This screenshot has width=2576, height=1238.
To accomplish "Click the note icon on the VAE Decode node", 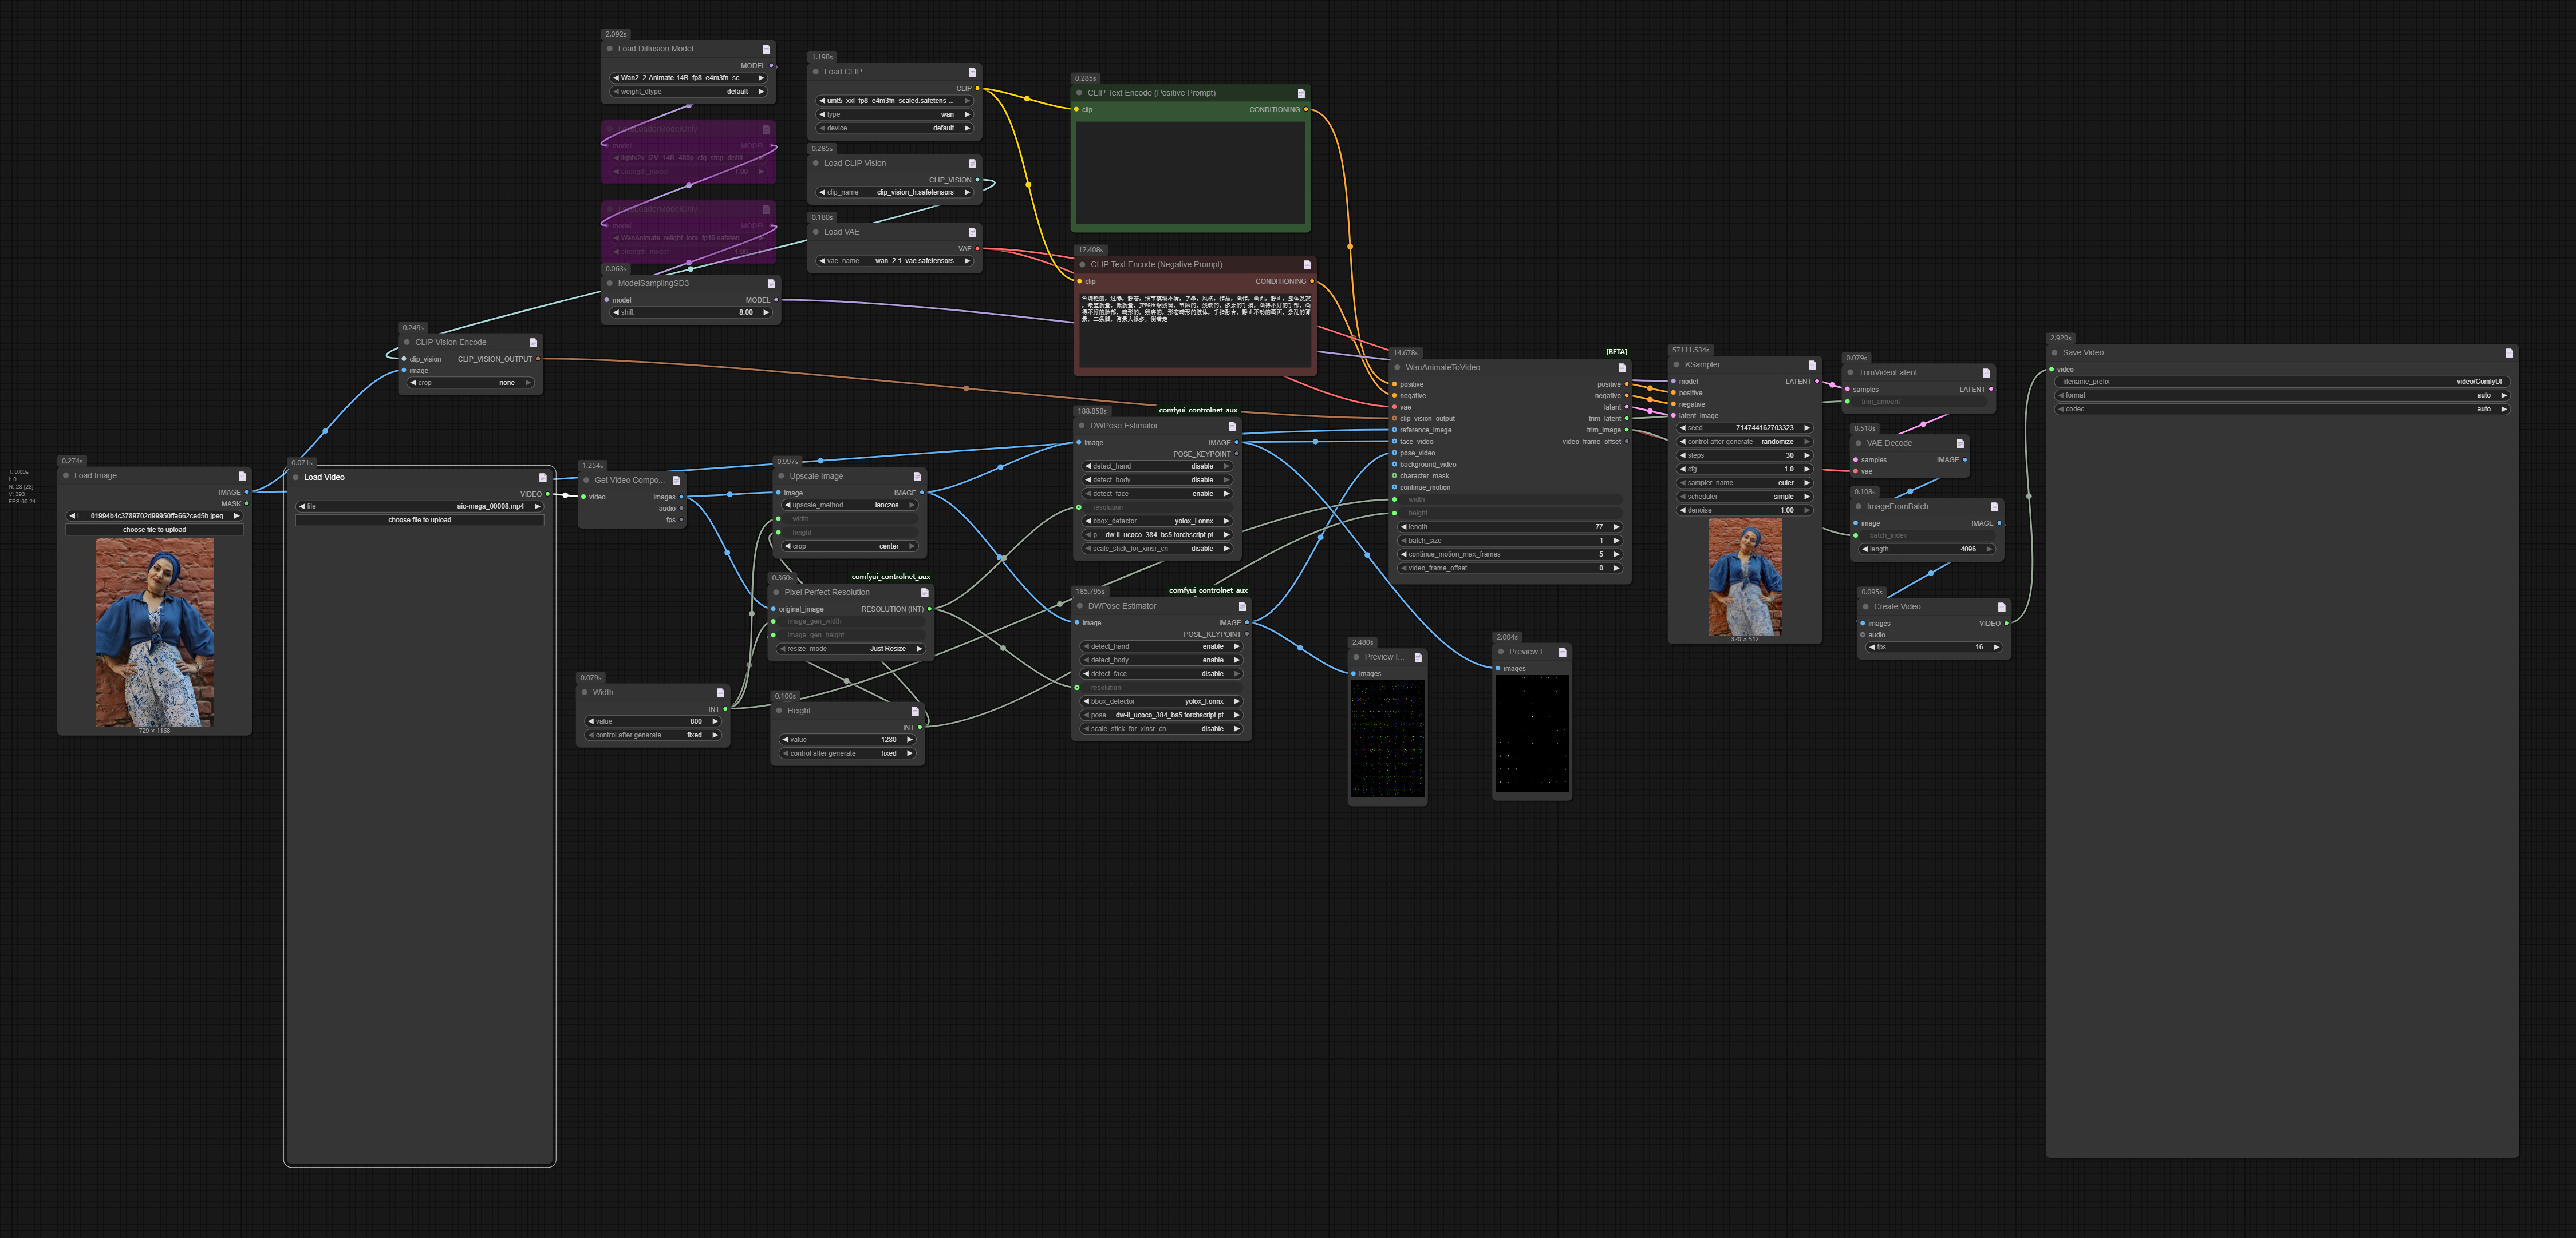I will [1960, 443].
